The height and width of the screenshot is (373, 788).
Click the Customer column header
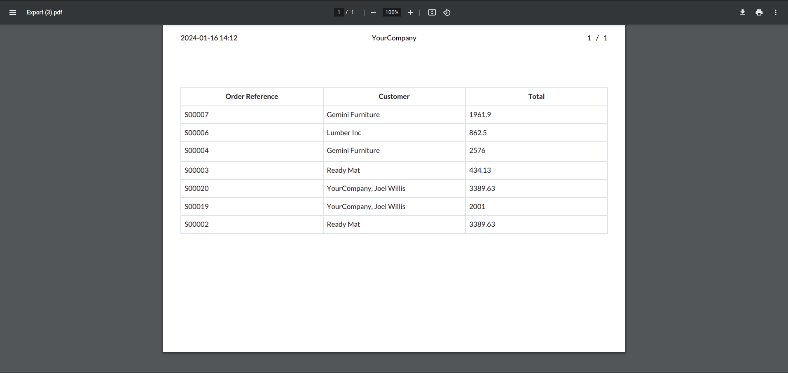tap(394, 96)
